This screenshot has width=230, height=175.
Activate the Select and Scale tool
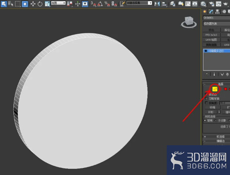point(47,4)
